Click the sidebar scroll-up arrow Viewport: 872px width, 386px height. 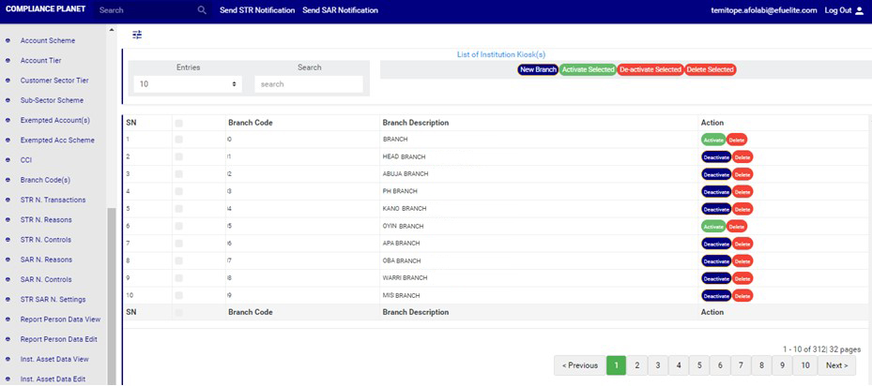tap(111, 31)
